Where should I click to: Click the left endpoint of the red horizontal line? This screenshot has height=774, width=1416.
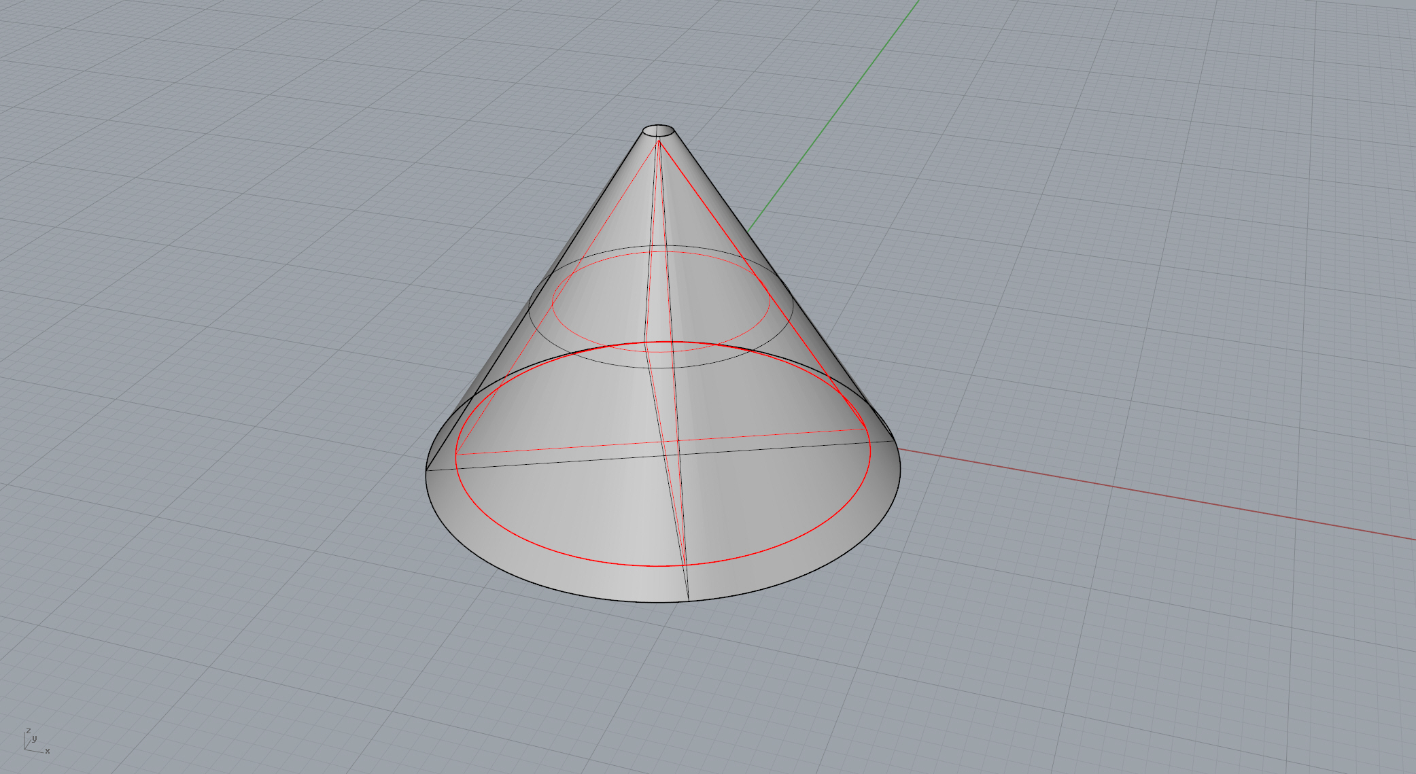click(x=457, y=454)
